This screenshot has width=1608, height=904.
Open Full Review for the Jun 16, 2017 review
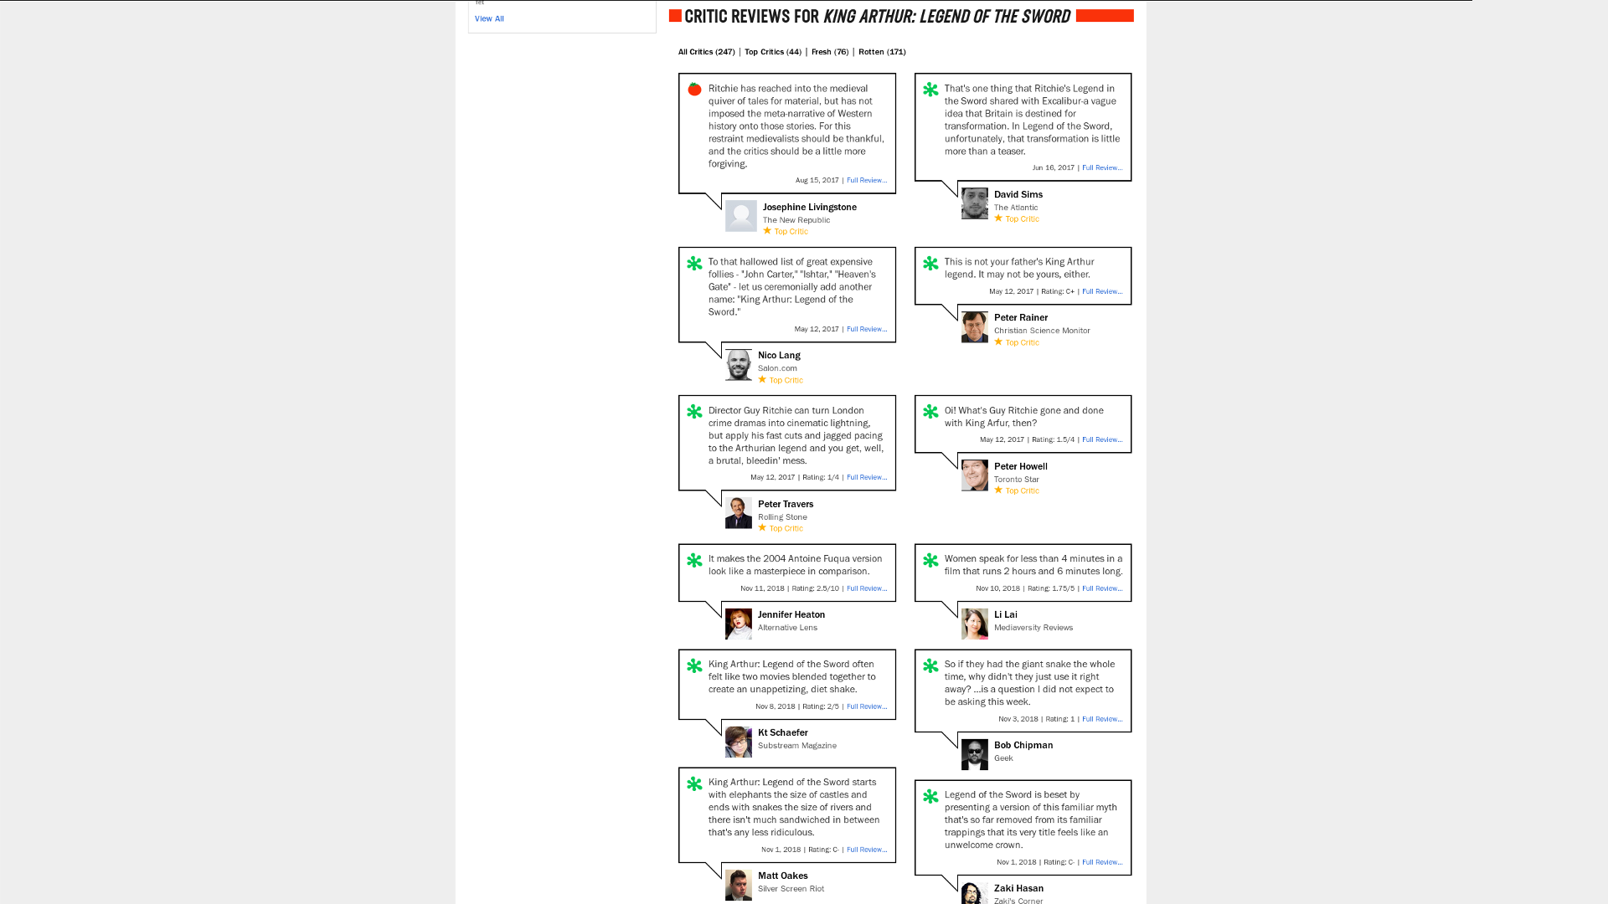[1102, 167]
